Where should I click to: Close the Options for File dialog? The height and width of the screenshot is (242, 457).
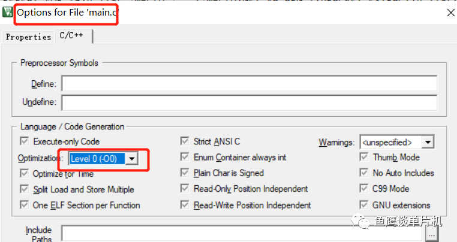pyautogui.click(x=450, y=13)
